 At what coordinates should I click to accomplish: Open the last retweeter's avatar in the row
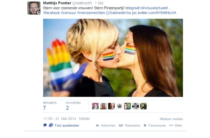click(143, 106)
